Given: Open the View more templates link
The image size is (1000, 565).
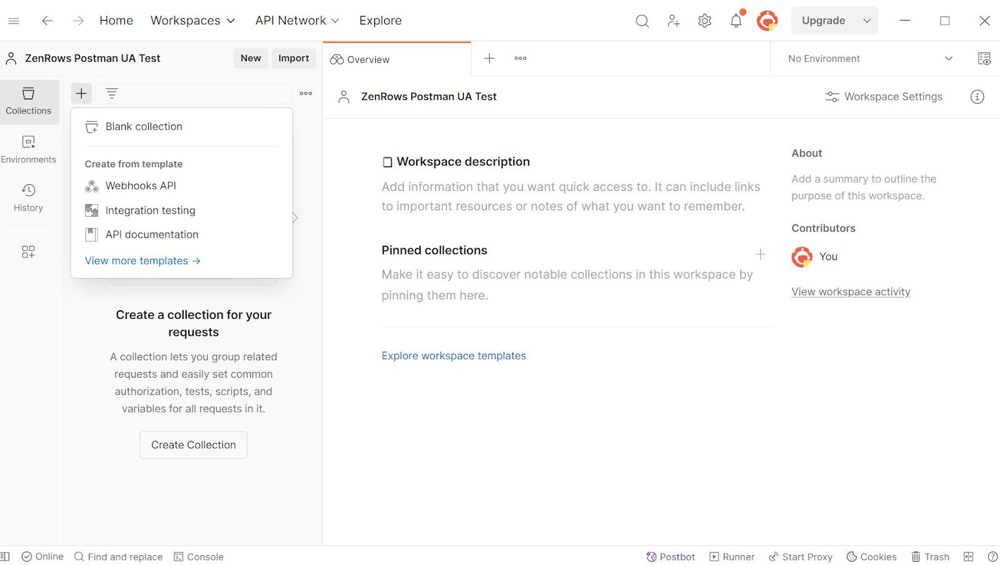Looking at the screenshot, I should pyautogui.click(x=142, y=261).
